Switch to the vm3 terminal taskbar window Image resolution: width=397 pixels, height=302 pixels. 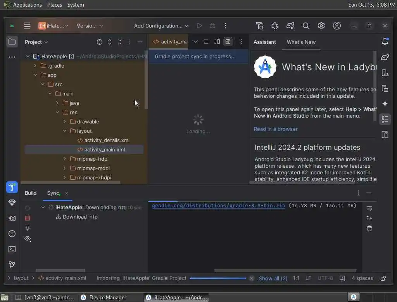point(46,297)
